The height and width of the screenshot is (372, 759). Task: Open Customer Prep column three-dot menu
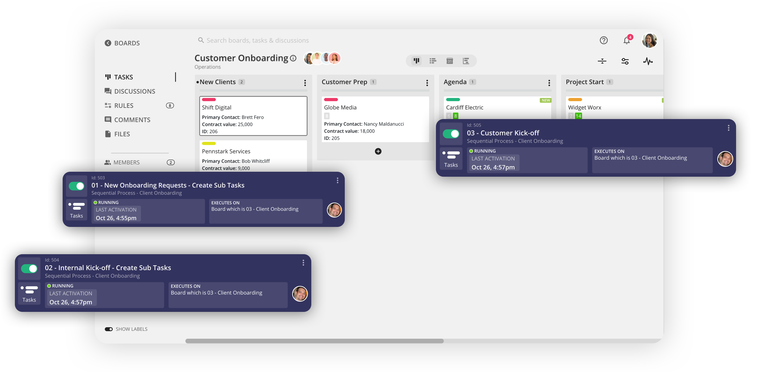tap(427, 83)
